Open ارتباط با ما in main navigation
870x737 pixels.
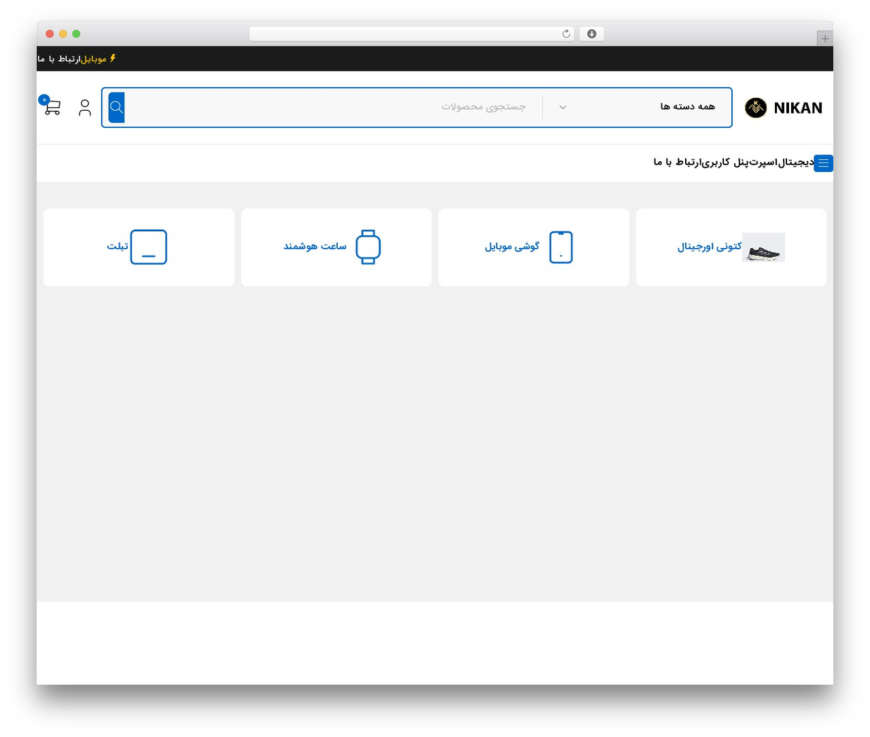(677, 162)
